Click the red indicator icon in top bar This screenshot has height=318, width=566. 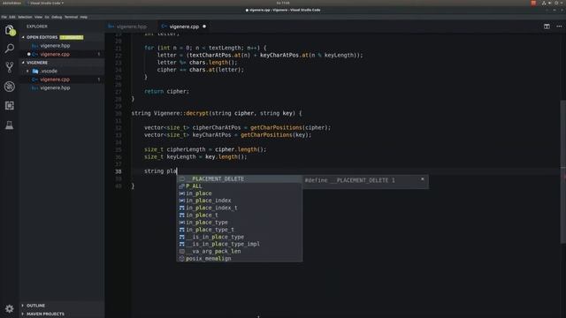pos(533,3)
